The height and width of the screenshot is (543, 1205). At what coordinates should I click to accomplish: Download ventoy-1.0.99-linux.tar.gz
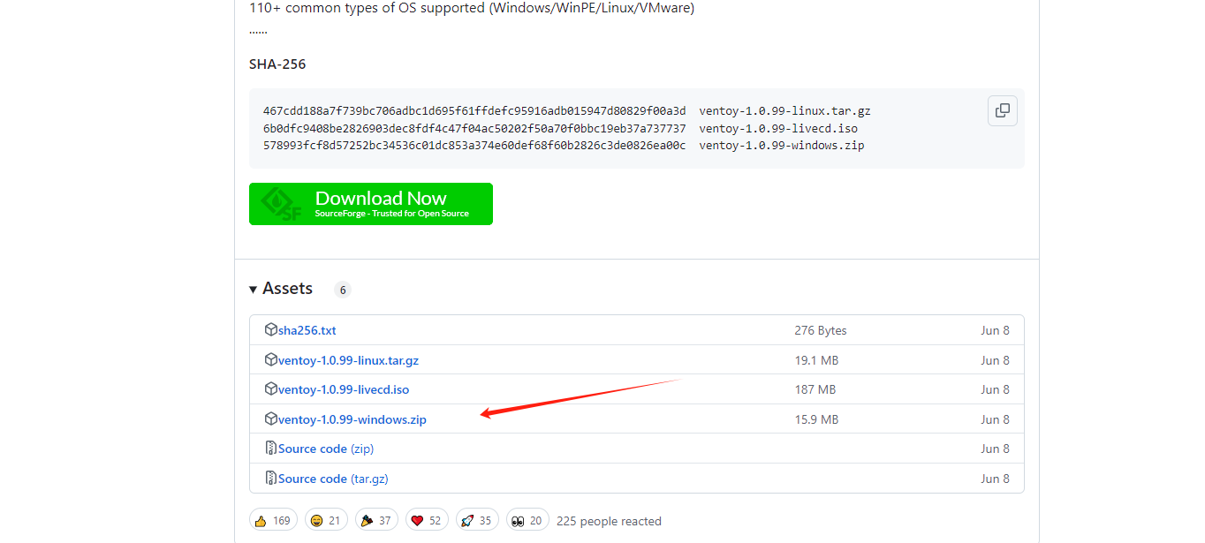pyautogui.click(x=348, y=360)
